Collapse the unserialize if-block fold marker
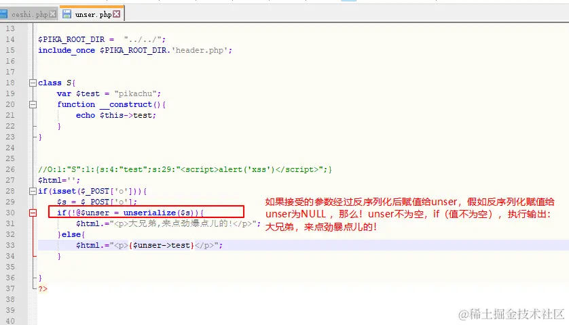The image size is (569, 325). point(33,213)
